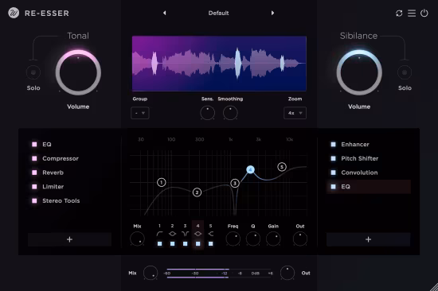Toggle the Stereo Tools module checkbox

tap(34, 200)
